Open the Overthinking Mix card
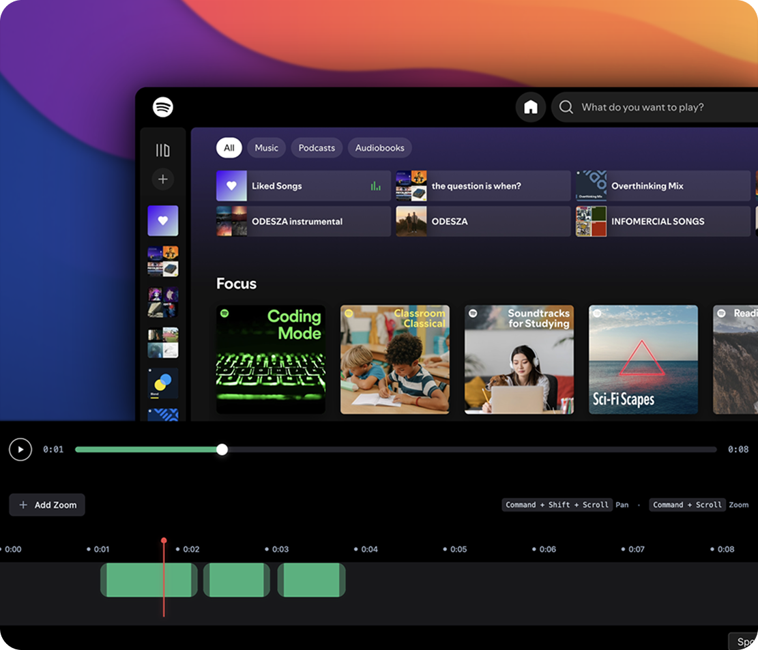The height and width of the screenshot is (650, 758). pos(662,186)
